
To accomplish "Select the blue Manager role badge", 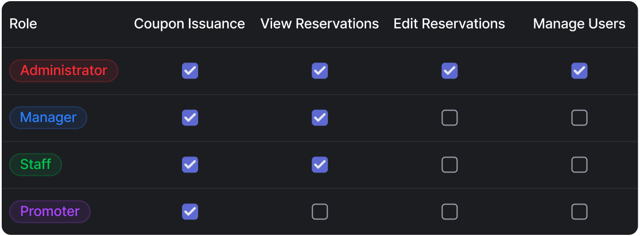I will pyautogui.click(x=48, y=118).
